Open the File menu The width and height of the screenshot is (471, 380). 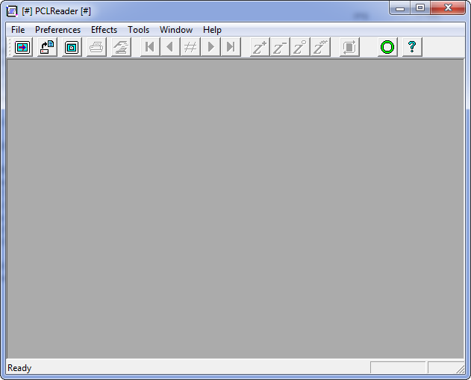point(18,30)
